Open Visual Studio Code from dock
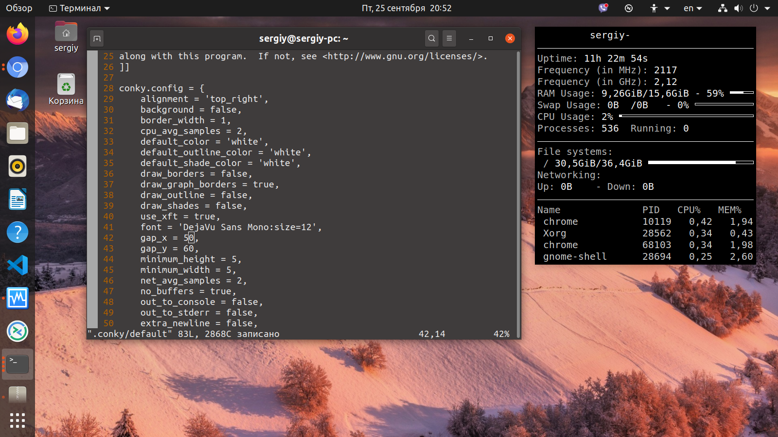 pyautogui.click(x=18, y=265)
